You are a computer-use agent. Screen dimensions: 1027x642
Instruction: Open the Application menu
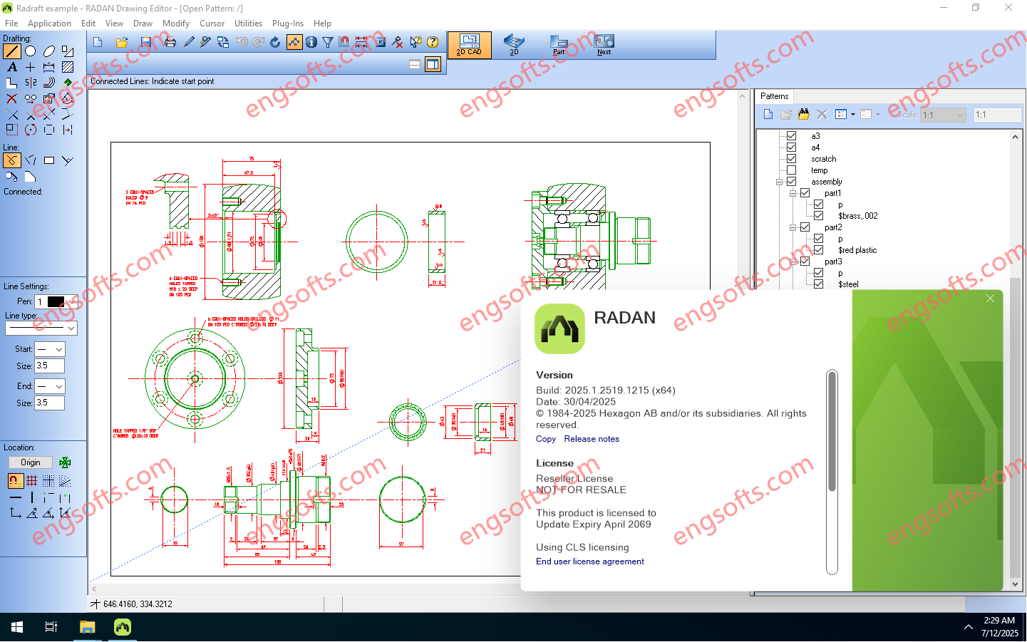[x=50, y=24]
